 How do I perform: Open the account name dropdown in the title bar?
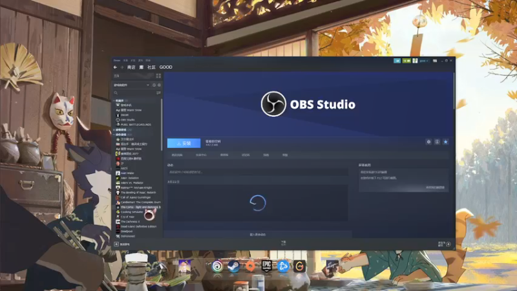click(424, 61)
